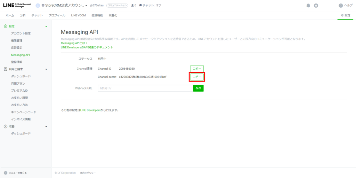Open お支払い履歴 in the sidebar
The image size is (356, 178).
[x=19, y=98]
